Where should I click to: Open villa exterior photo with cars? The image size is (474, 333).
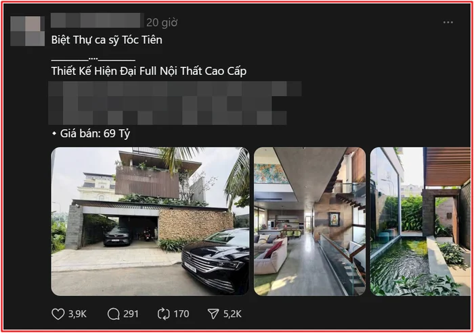tap(150, 222)
